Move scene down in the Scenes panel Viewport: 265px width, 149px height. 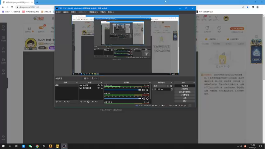(x=68, y=102)
